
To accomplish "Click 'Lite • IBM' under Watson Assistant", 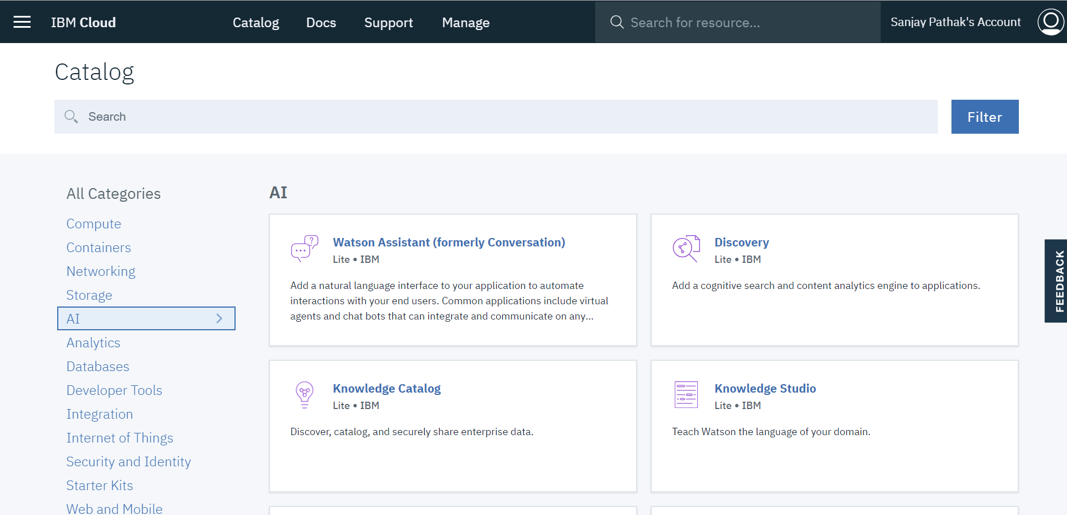I will 356,259.
